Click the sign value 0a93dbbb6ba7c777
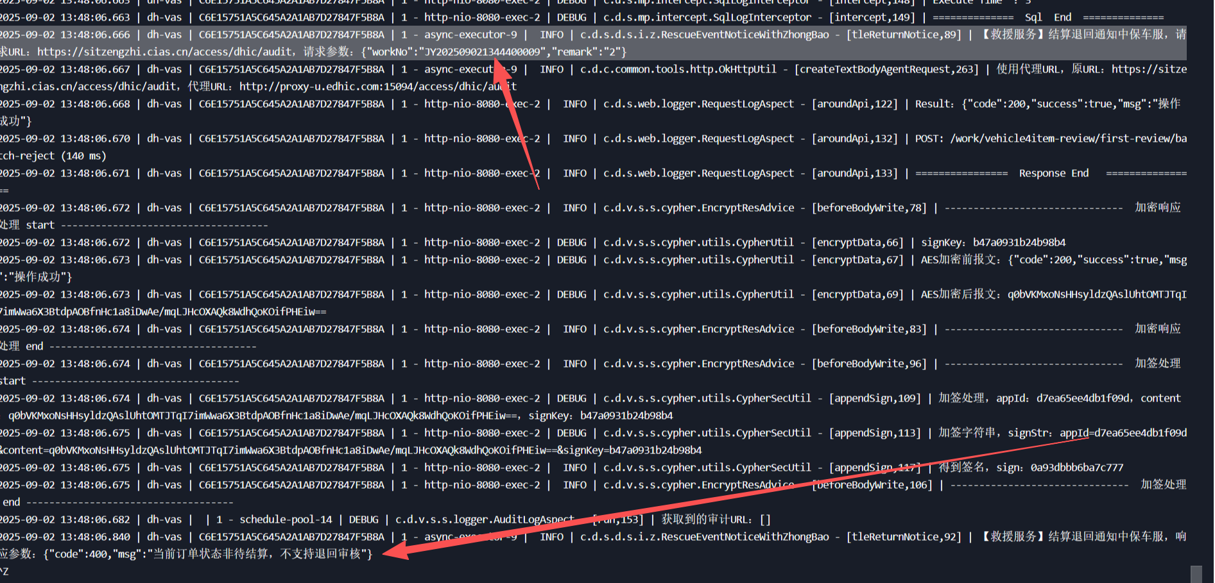 pyautogui.click(x=1076, y=468)
